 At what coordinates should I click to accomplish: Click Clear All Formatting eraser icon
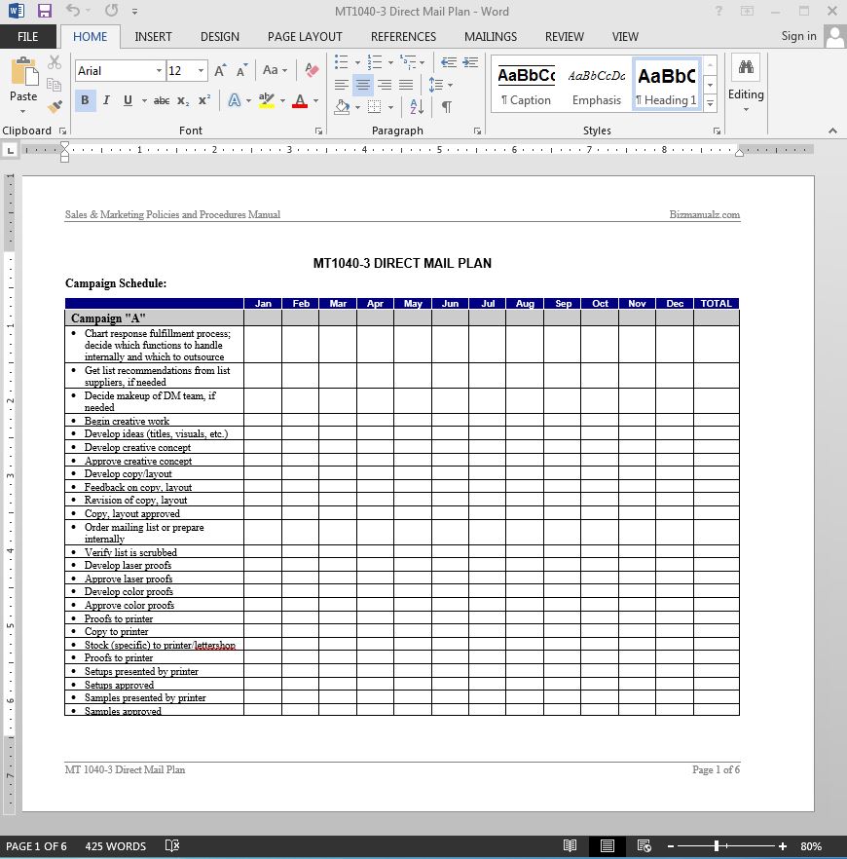tap(312, 70)
